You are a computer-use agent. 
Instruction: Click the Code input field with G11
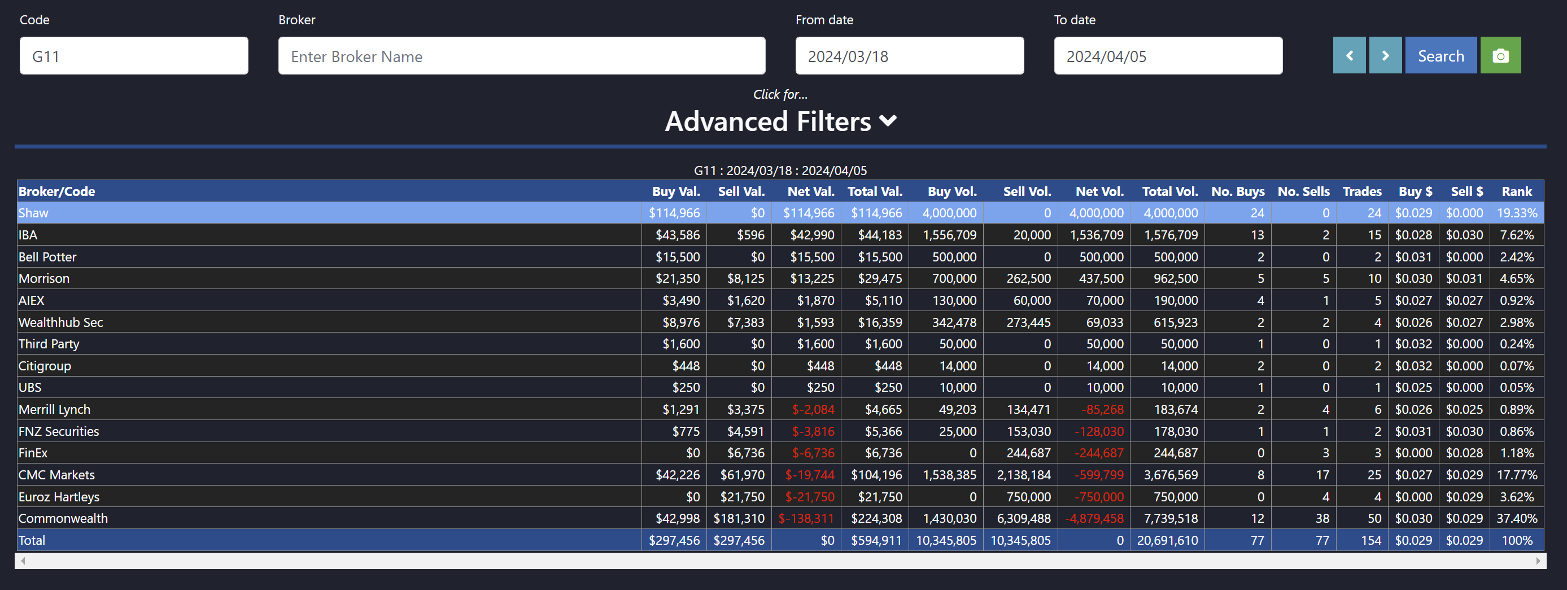[134, 56]
